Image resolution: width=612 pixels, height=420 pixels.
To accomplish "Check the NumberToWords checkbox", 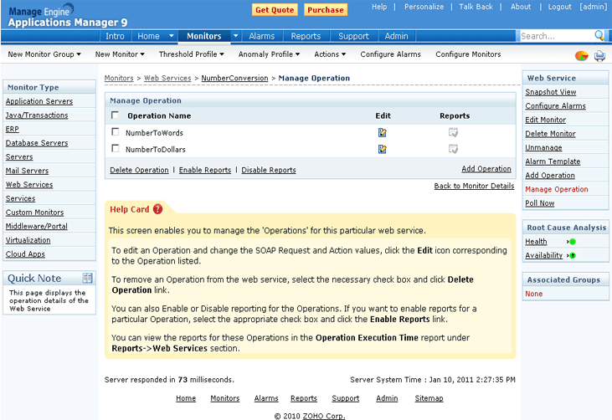I will [x=116, y=132].
